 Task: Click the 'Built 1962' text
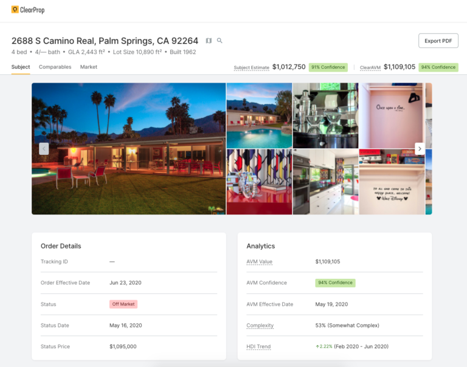point(183,52)
